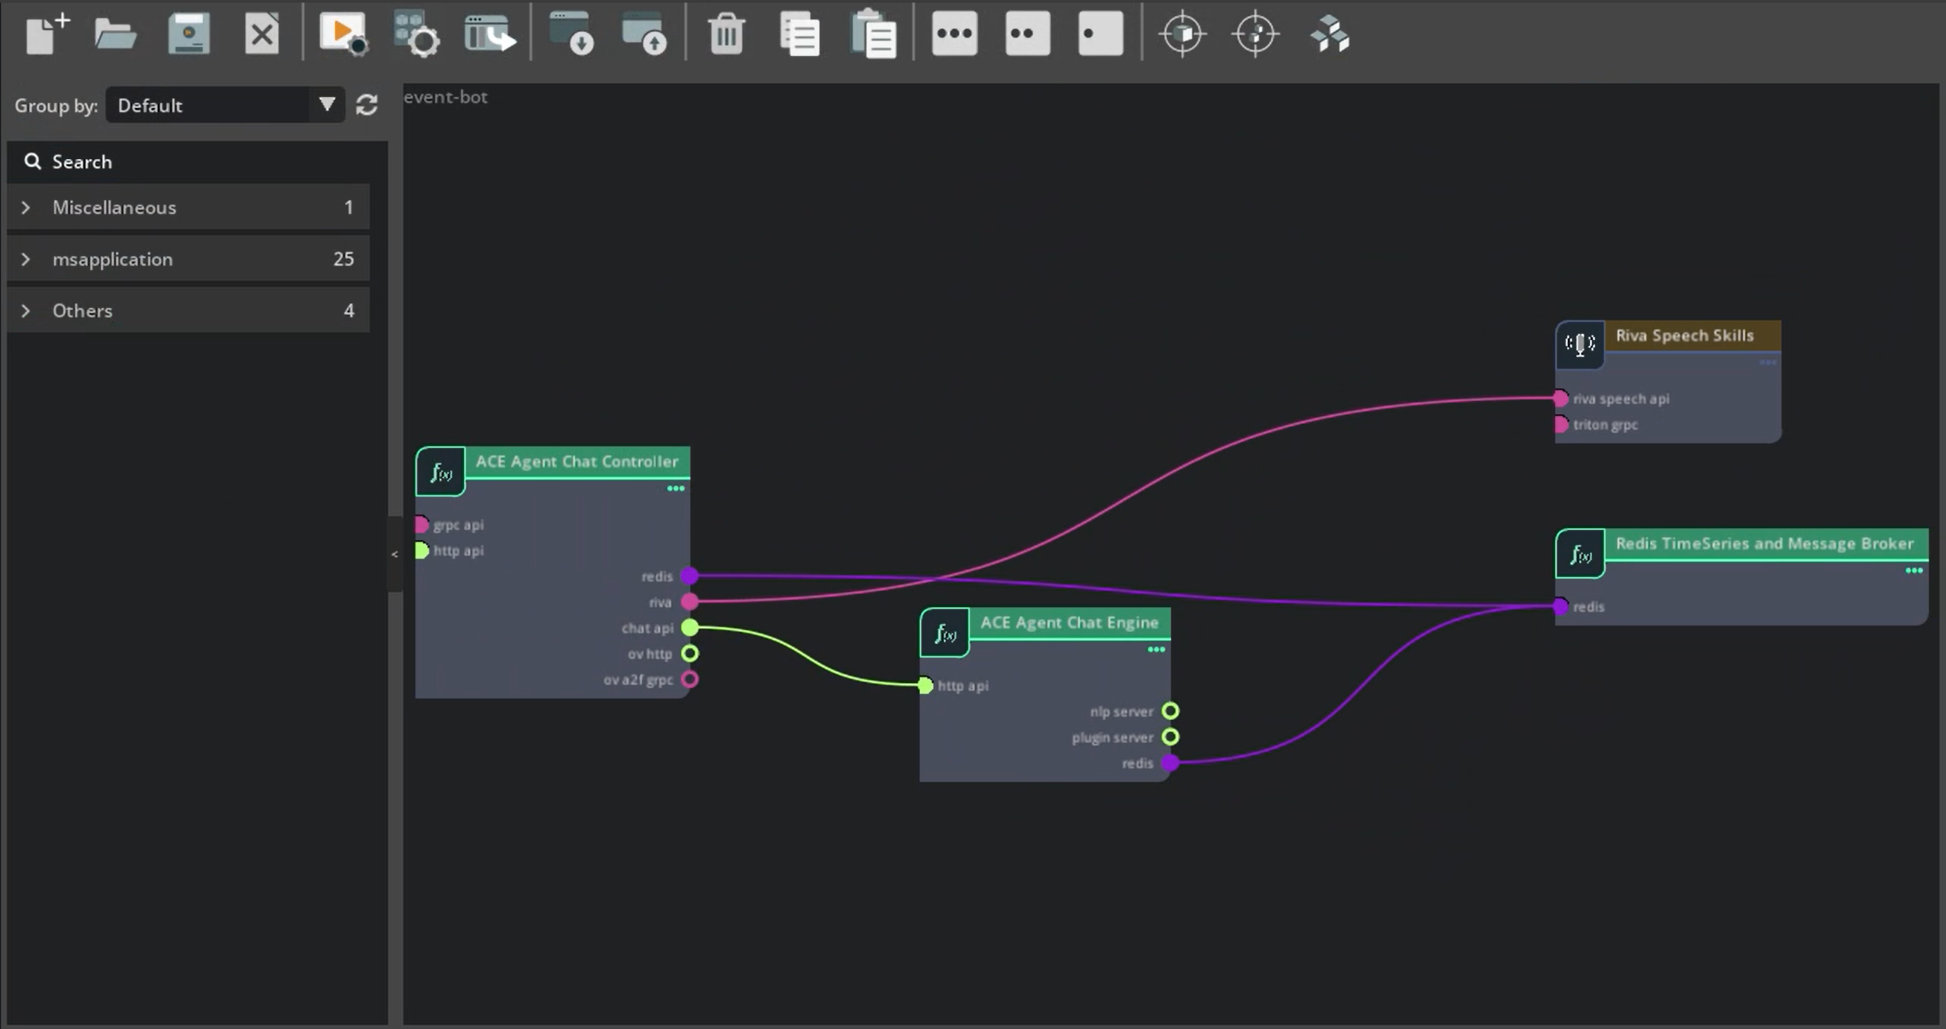This screenshot has width=1946, height=1029.
Task: Select the ACE Agent Chat Engine title
Action: point(1069,623)
